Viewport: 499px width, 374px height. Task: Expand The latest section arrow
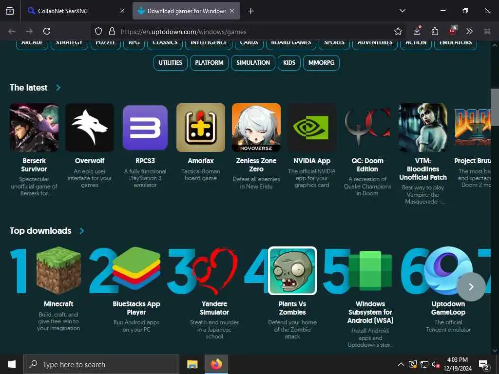pos(58,88)
